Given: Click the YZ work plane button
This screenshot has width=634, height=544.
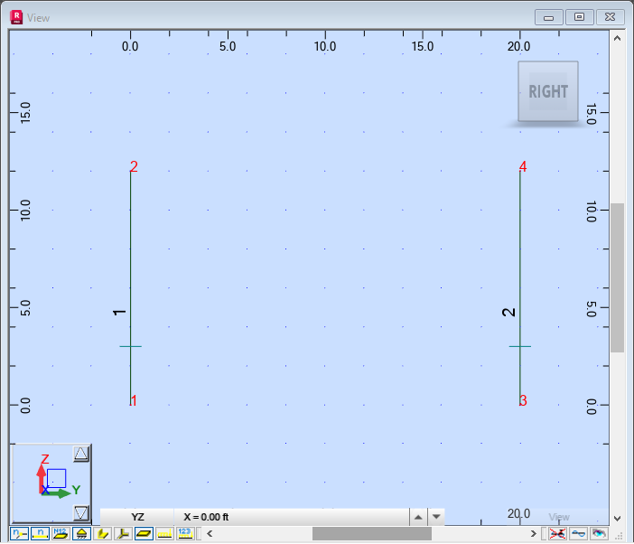Looking at the screenshot, I should [x=137, y=517].
